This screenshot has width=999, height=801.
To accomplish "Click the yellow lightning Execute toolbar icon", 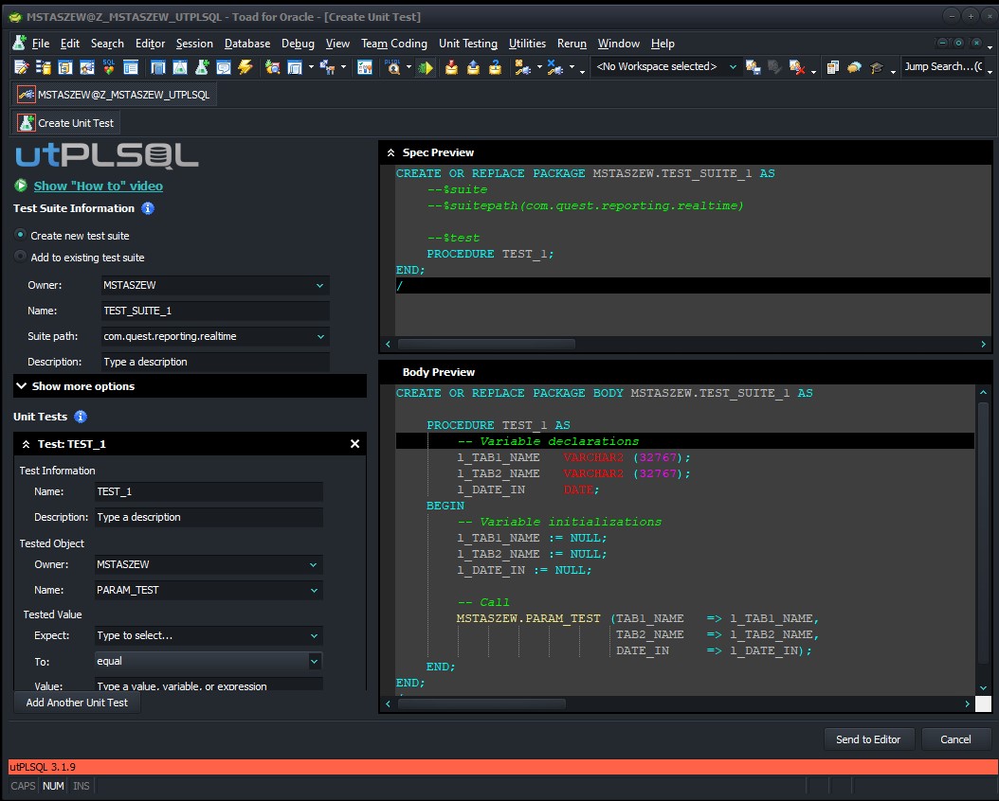I will coord(244,68).
